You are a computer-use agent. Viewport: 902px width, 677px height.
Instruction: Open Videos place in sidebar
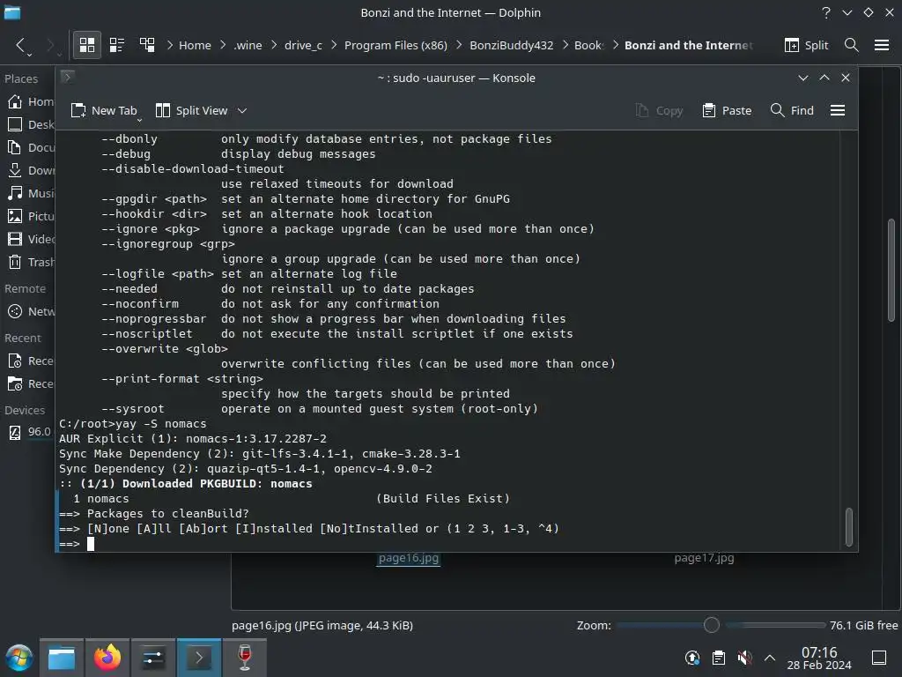30,239
